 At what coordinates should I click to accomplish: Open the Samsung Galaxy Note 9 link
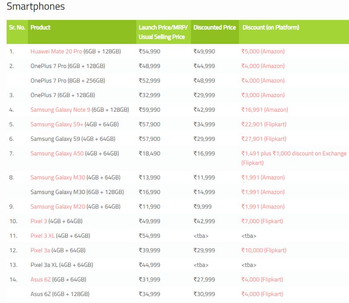click(61, 110)
